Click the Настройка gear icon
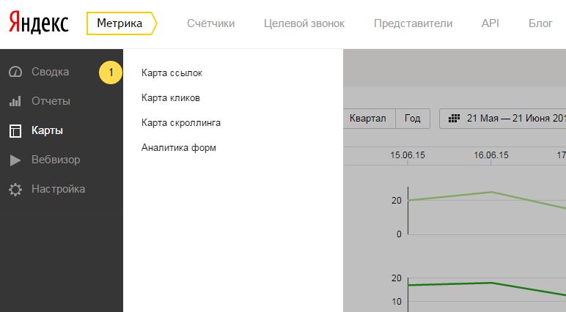 (15, 189)
